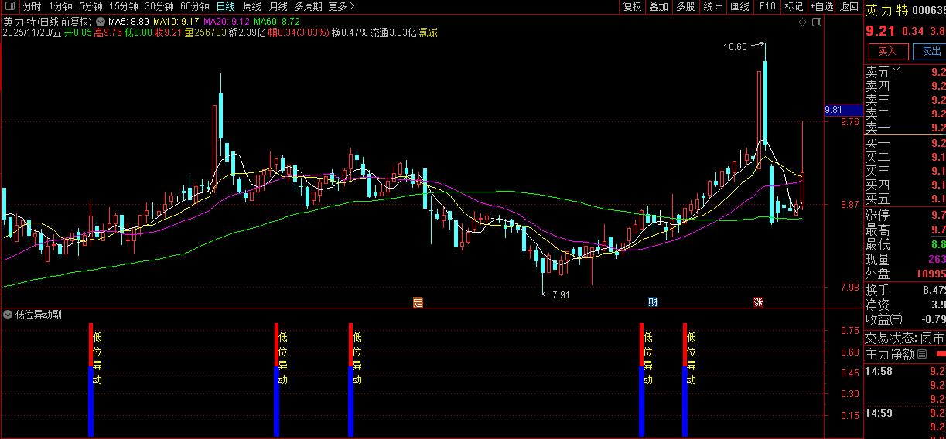Click the 现量 volume row
The image size is (946, 439).
click(905, 259)
